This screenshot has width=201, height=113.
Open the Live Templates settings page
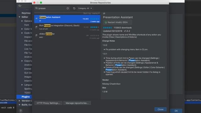[28, 49]
